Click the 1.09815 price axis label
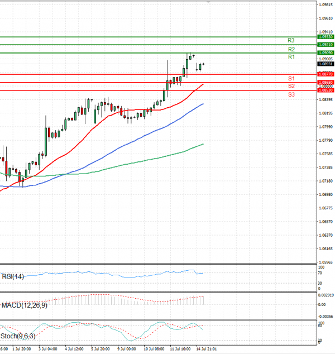 click(x=326, y=4)
